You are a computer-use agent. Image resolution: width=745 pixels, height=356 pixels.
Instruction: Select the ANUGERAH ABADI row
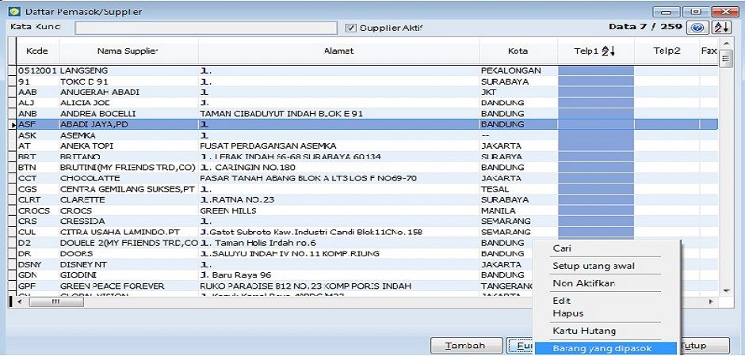click(367, 92)
